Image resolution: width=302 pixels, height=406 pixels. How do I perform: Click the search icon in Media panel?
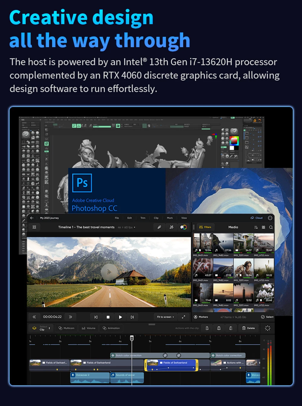[x=271, y=227]
